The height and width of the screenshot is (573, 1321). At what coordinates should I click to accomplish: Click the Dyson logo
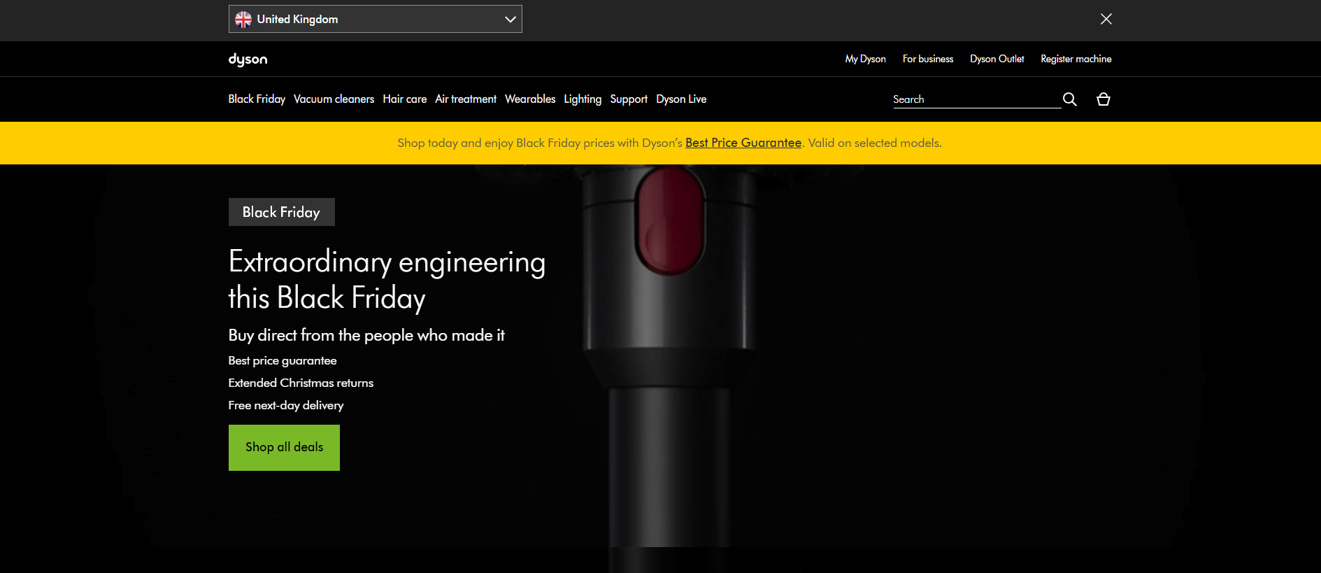248,59
